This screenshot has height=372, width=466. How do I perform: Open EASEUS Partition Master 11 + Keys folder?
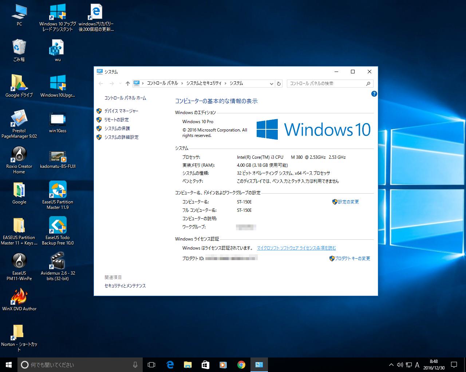pyautogui.click(x=19, y=231)
